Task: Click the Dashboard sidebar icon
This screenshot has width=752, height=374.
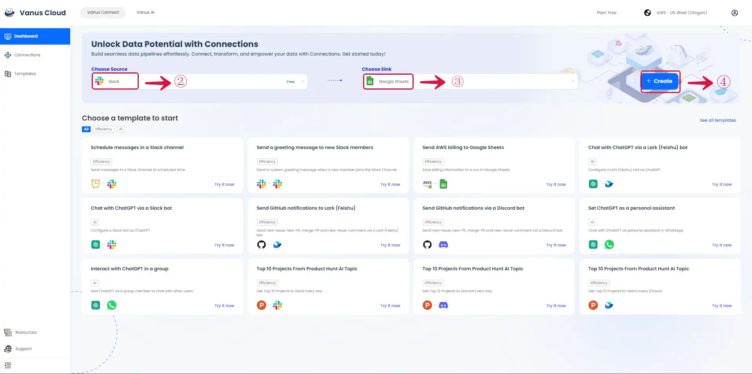Action: [8, 36]
